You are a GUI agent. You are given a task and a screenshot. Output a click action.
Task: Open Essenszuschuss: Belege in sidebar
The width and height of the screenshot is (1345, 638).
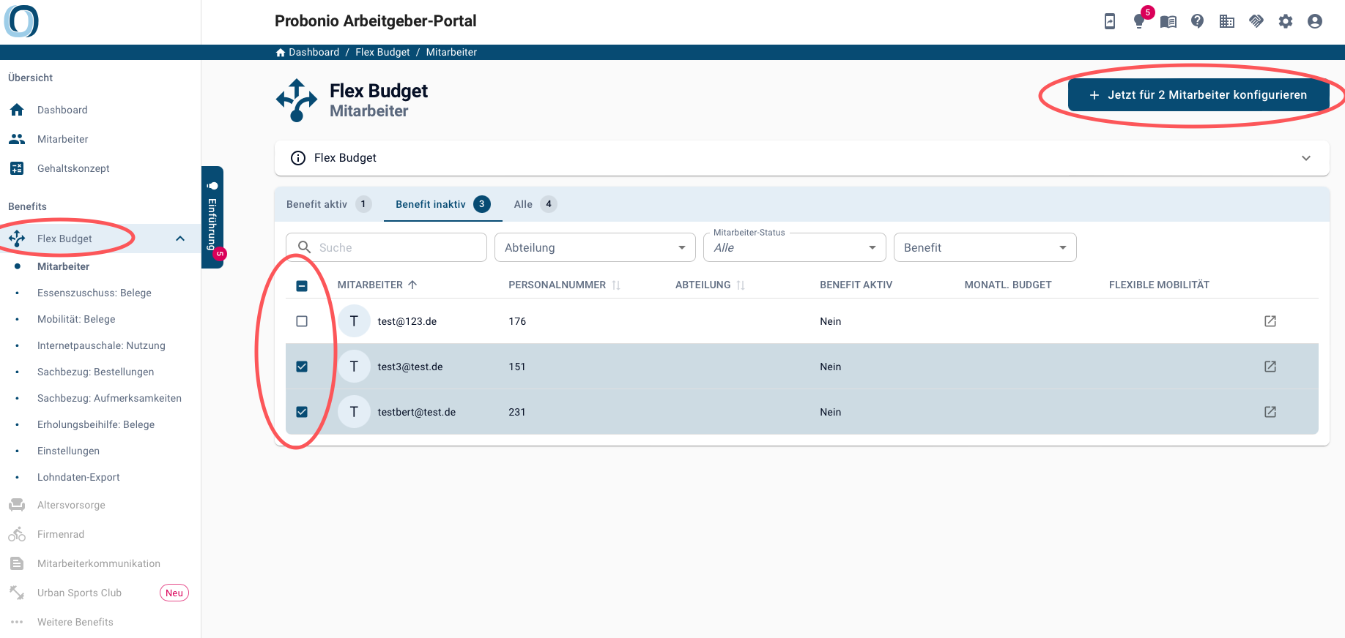pyautogui.click(x=95, y=293)
